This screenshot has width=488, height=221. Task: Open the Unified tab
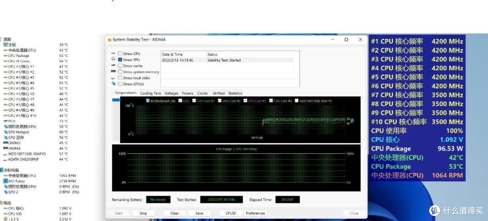[219, 93]
